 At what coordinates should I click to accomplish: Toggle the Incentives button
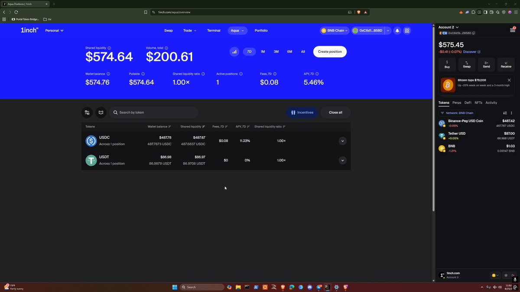pos(302,112)
